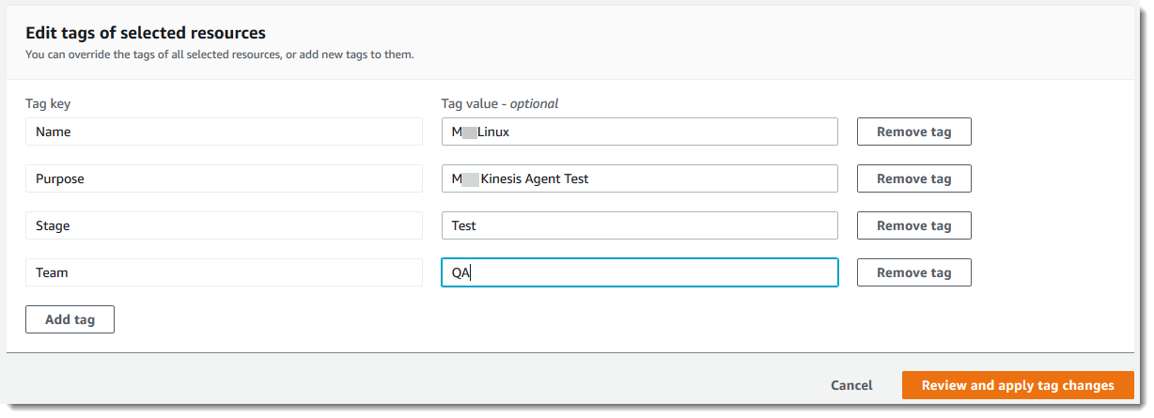This screenshot has height=418, width=1154.
Task: Click the QA tag value field
Action: coord(639,272)
